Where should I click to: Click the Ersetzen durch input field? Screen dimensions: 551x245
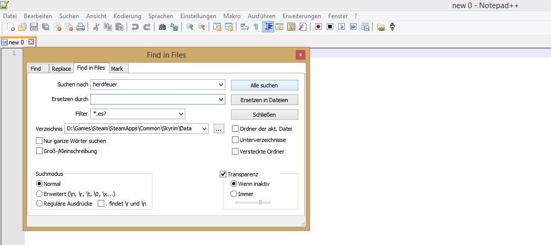click(x=154, y=100)
